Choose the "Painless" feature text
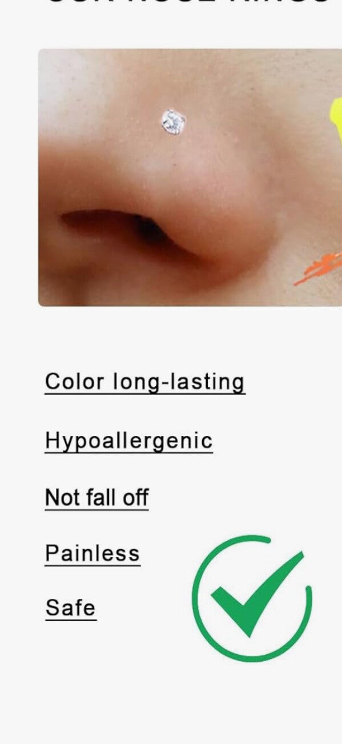The image size is (342, 744). [92, 554]
